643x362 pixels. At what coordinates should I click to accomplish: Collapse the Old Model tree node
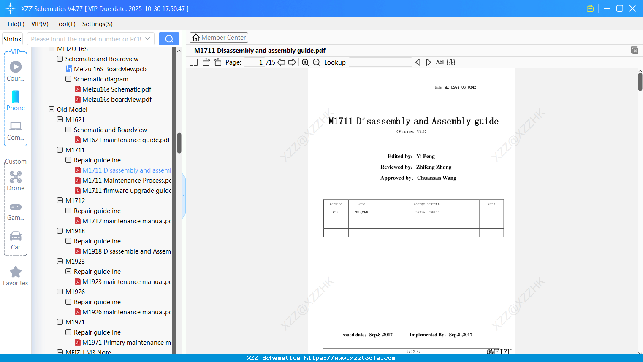coord(52,109)
